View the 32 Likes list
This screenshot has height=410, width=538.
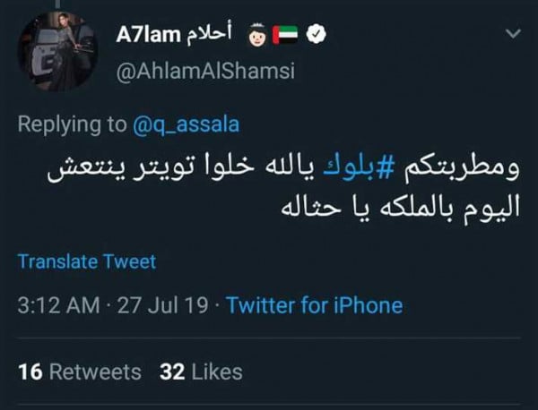[x=201, y=370]
